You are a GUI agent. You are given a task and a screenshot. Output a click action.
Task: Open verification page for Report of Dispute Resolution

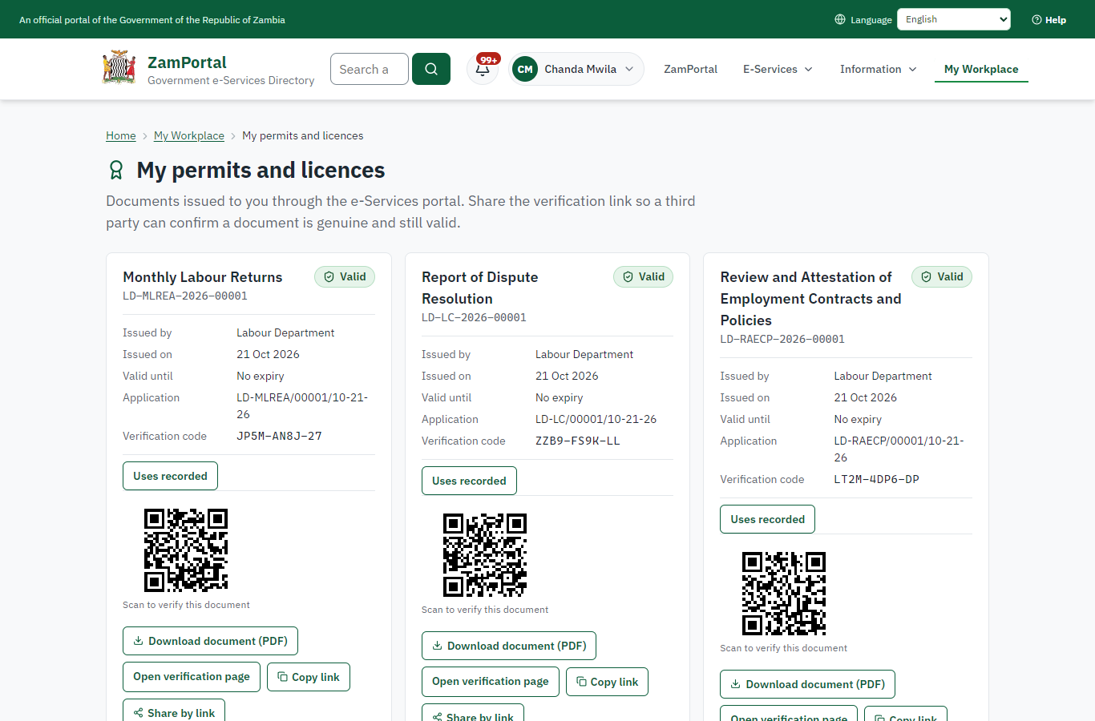tap(491, 682)
